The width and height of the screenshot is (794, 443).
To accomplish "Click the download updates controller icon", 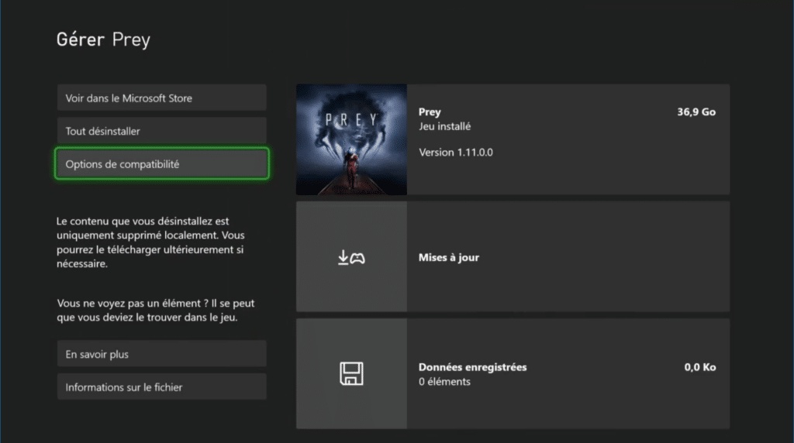I will (351, 257).
